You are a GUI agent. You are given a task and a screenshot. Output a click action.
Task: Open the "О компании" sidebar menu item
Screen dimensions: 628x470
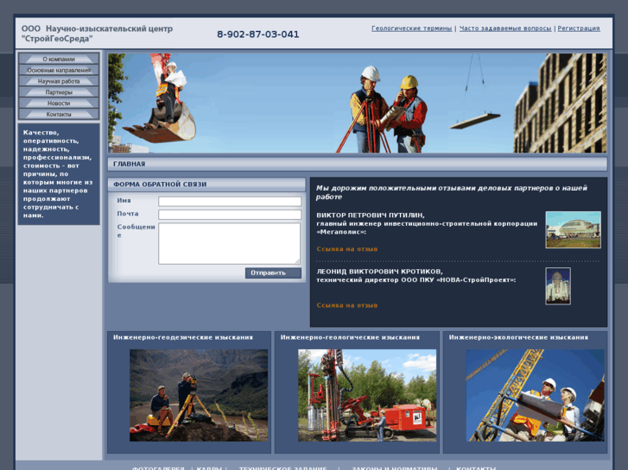[x=59, y=60]
